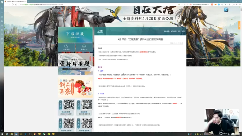The width and height of the screenshot is (242, 136).
Task: Go to browser home page icon
Action: pos(16,5)
